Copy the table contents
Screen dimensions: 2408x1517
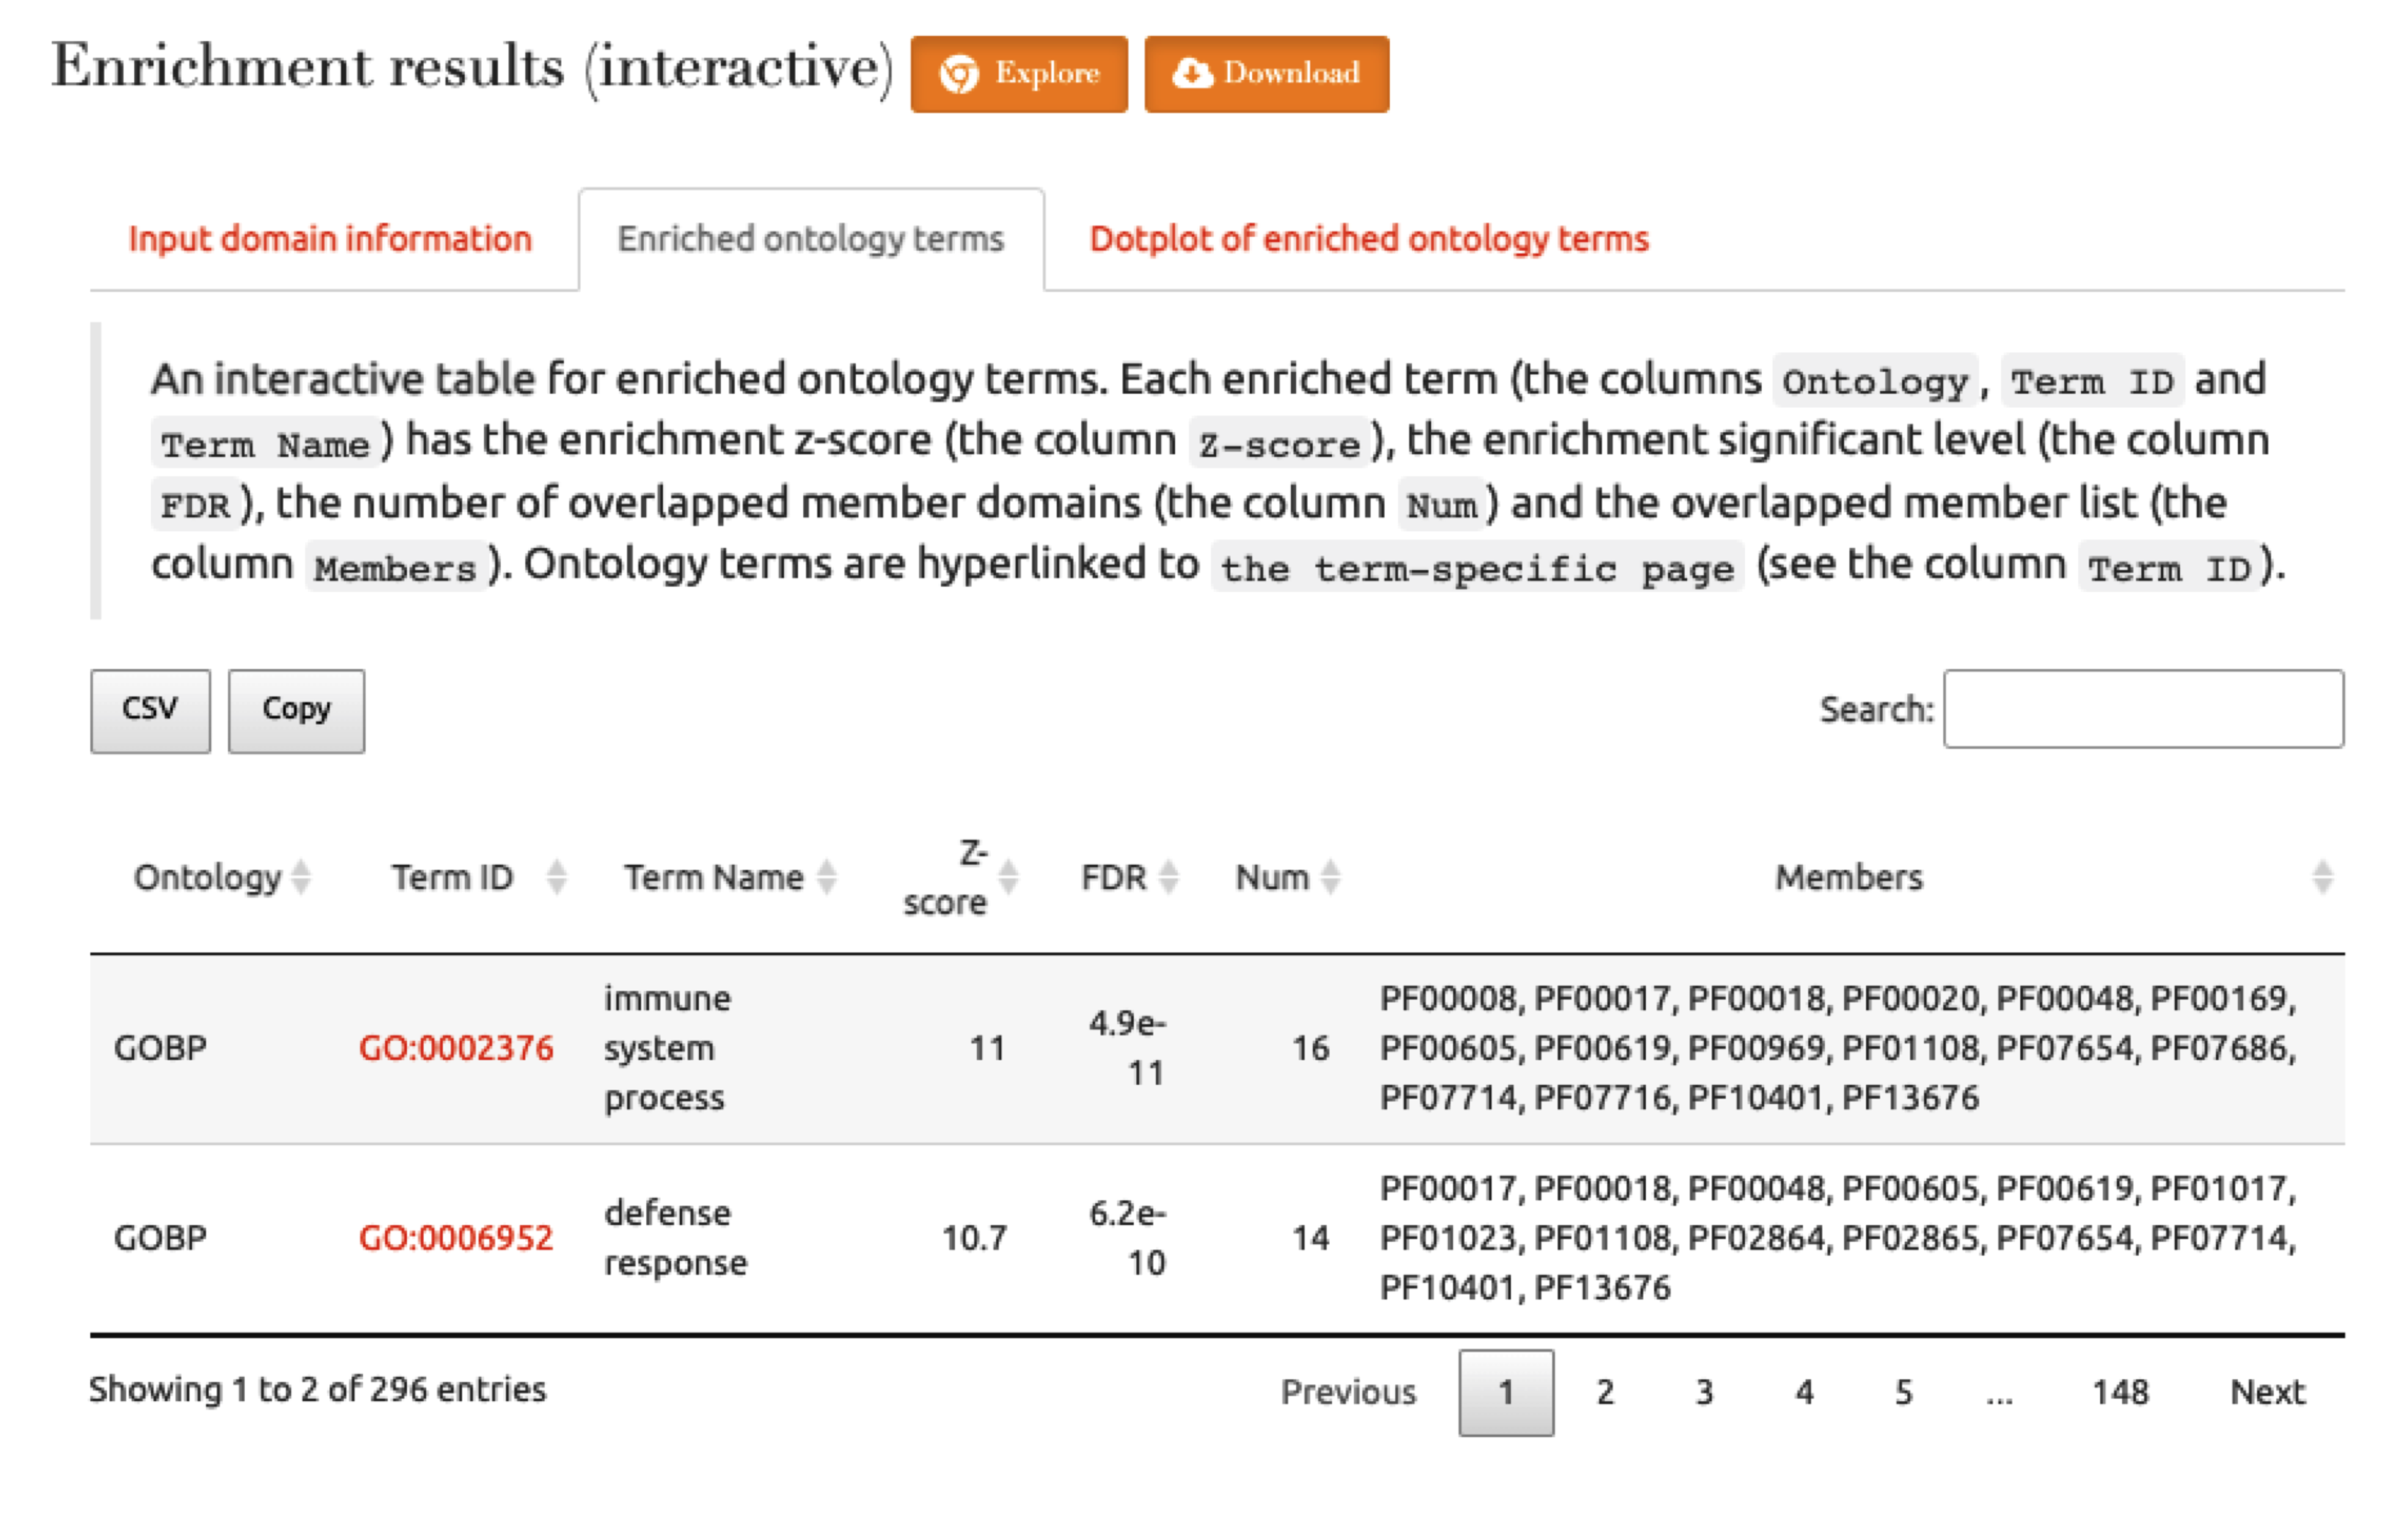click(296, 709)
